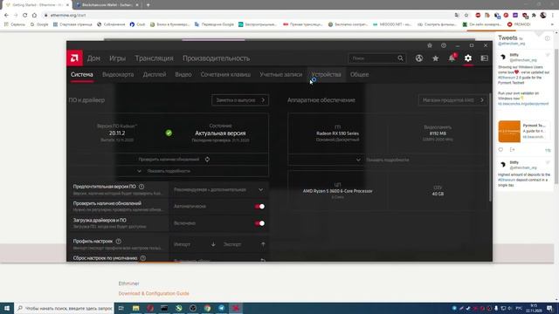Open the notifications bell icon
The image size is (559, 314).
[452, 58]
